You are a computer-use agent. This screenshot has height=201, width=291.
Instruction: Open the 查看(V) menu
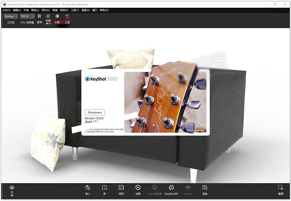tap(86, 10)
